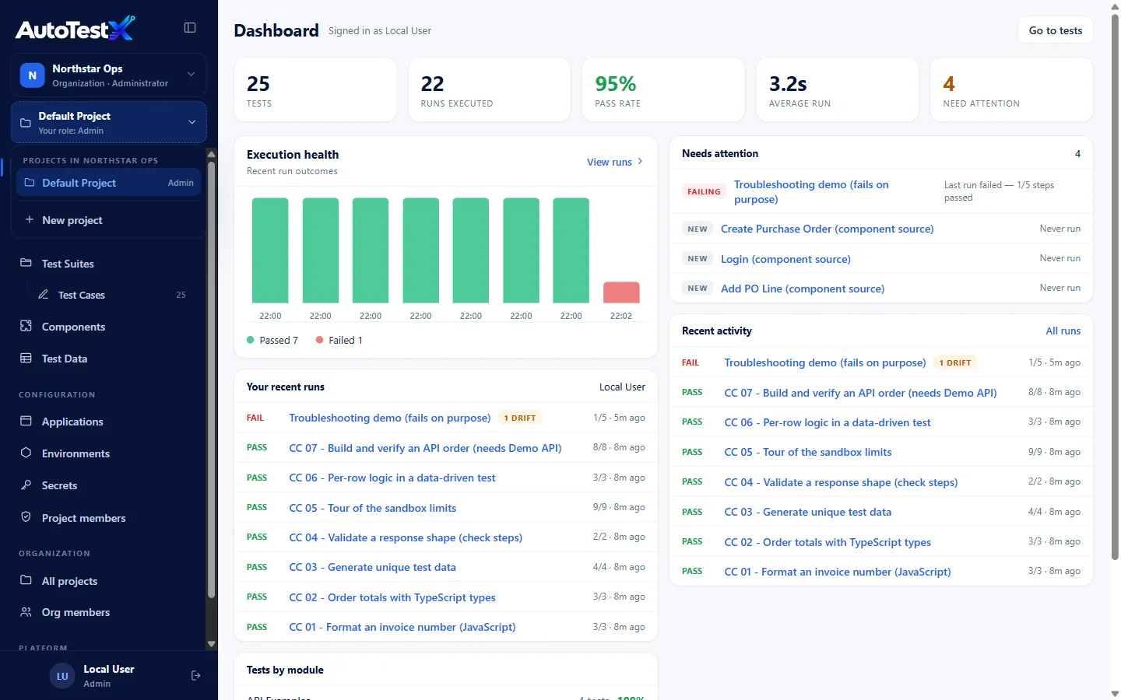Click the sign out icon beside Local User

(195, 676)
